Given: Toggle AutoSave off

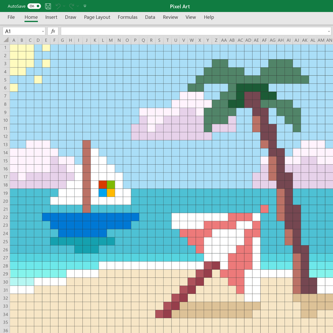Looking at the screenshot, I should pos(34,6).
